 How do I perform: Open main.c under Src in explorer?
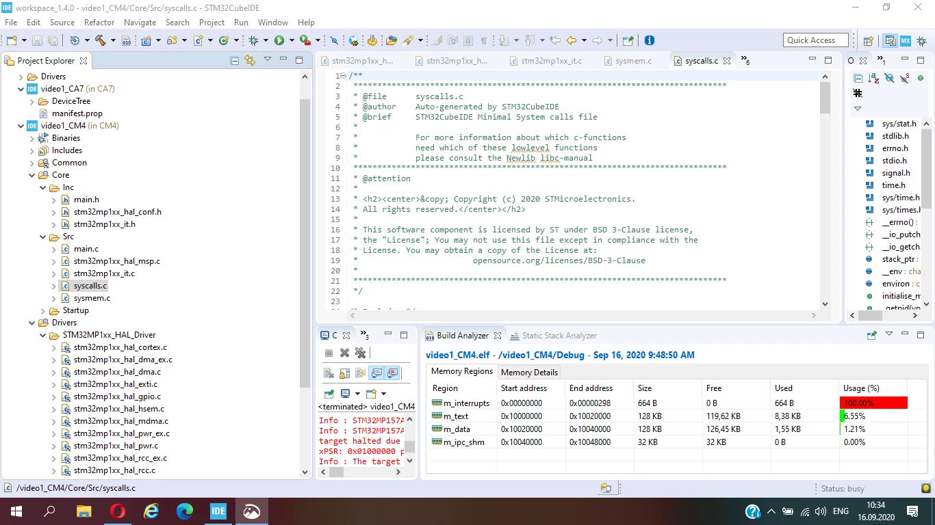(x=86, y=249)
